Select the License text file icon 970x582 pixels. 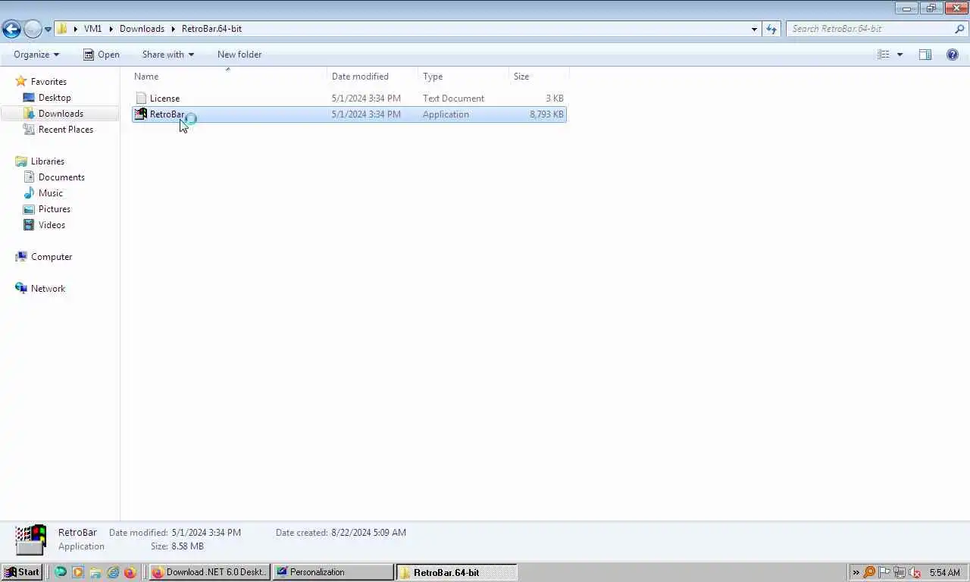tap(140, 99)
